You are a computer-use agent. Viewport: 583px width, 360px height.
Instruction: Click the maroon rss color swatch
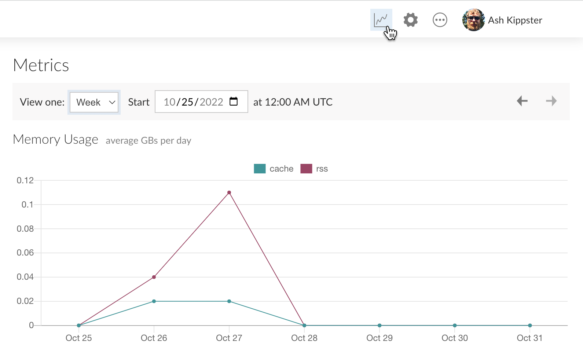pyautogui.click(x=306, y=169)
